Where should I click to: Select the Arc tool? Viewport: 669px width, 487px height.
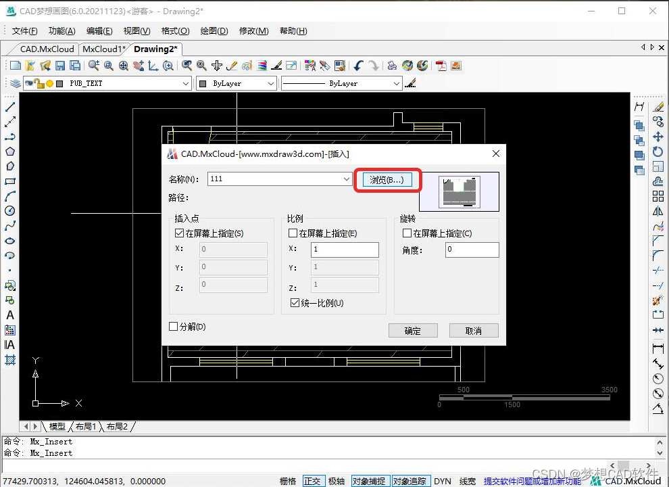10,196
